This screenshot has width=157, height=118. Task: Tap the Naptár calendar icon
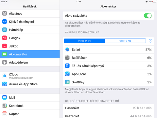(5, 114)
